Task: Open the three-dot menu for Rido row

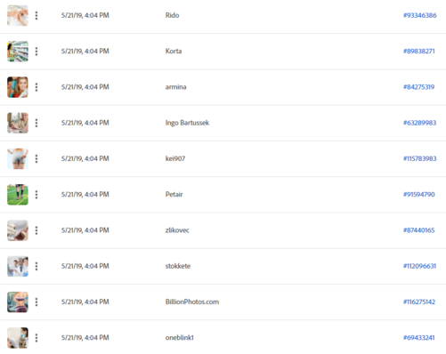Action: (36, 15)
